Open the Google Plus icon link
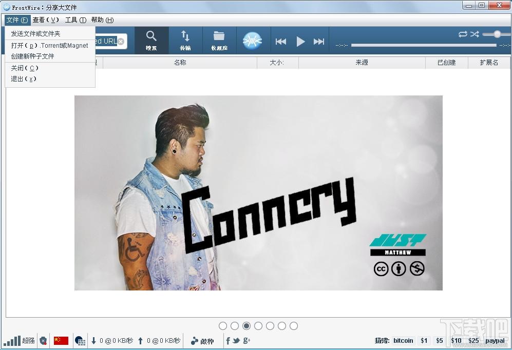The height and width of the screenshot is (350, 512). click(246, 341)
